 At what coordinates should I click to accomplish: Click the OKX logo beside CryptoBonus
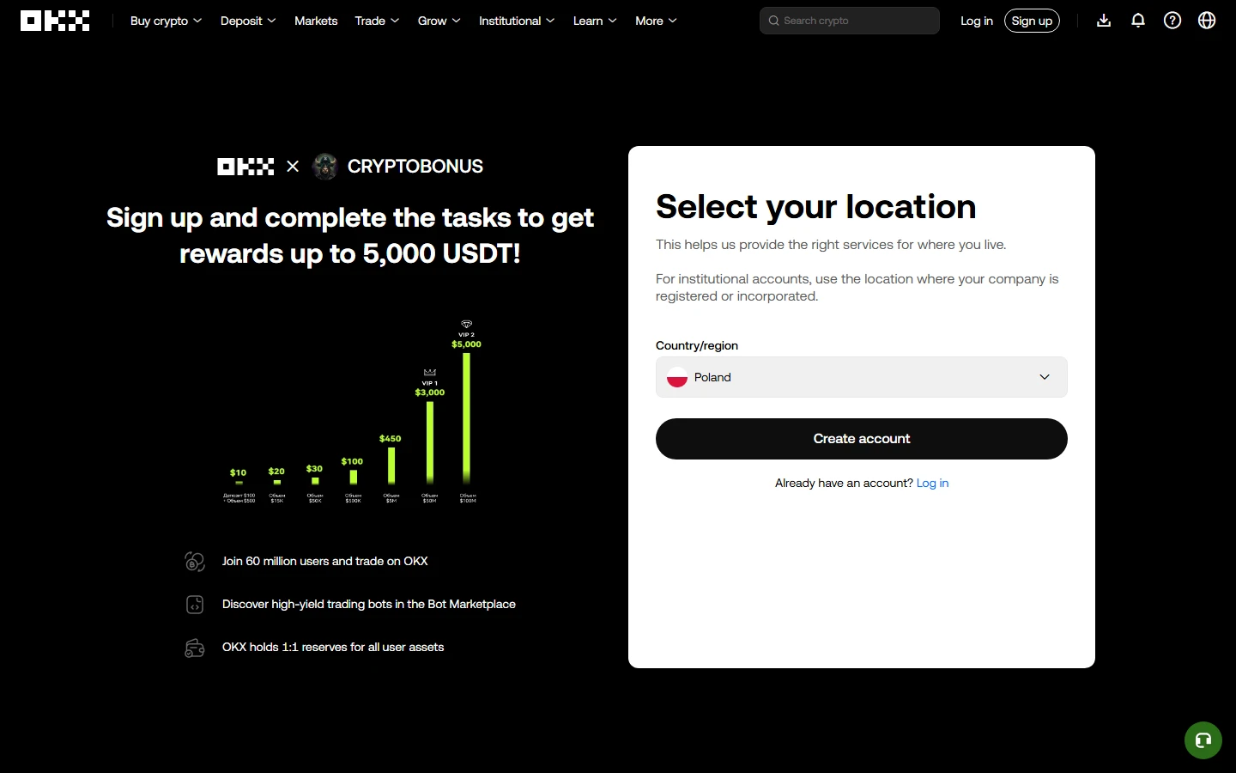[245, 167]
